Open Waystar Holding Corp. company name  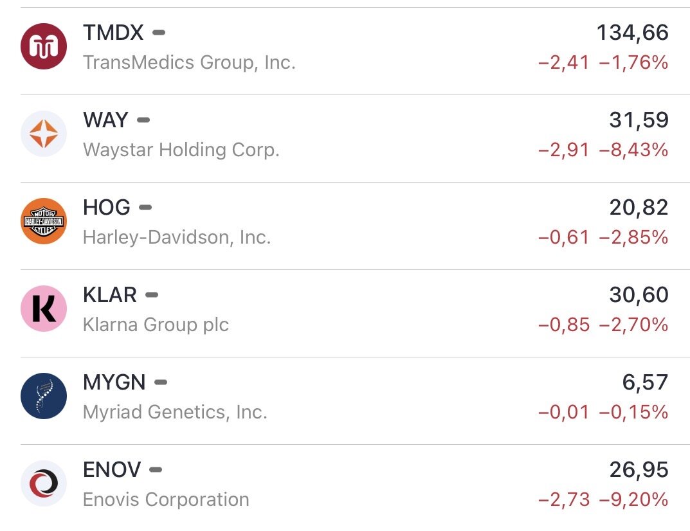[181, 150]
